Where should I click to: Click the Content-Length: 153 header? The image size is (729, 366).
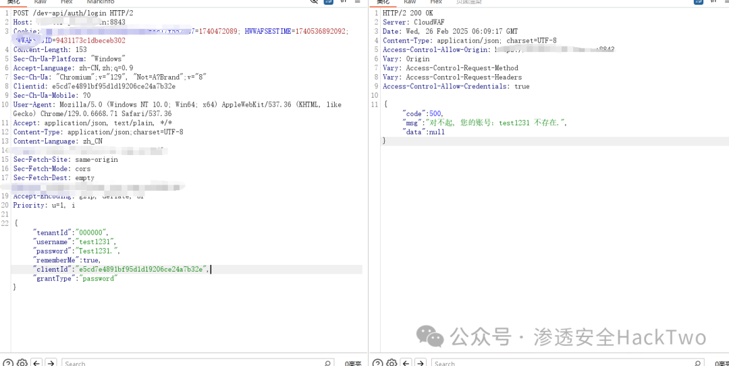pos(50,50)
